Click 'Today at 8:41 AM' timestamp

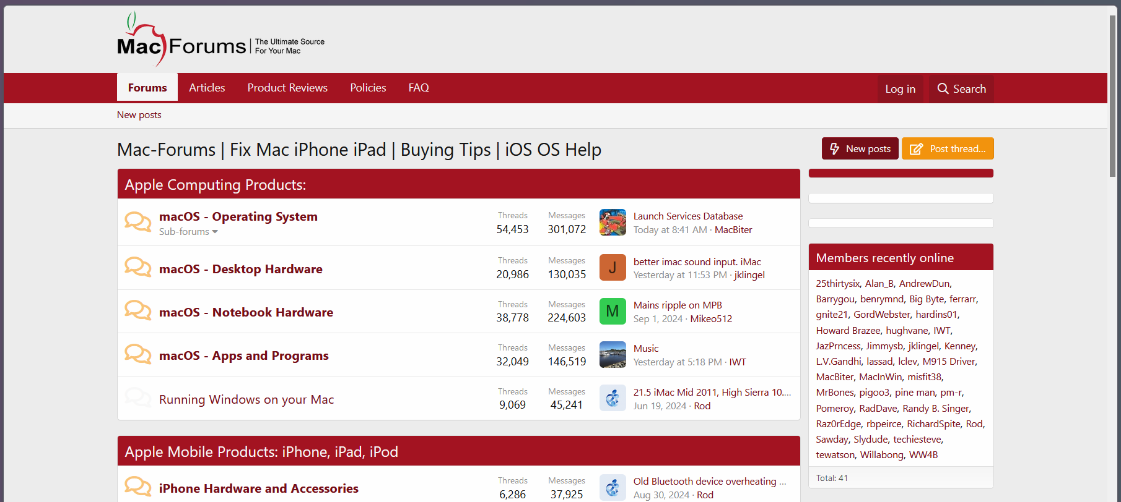670,230
